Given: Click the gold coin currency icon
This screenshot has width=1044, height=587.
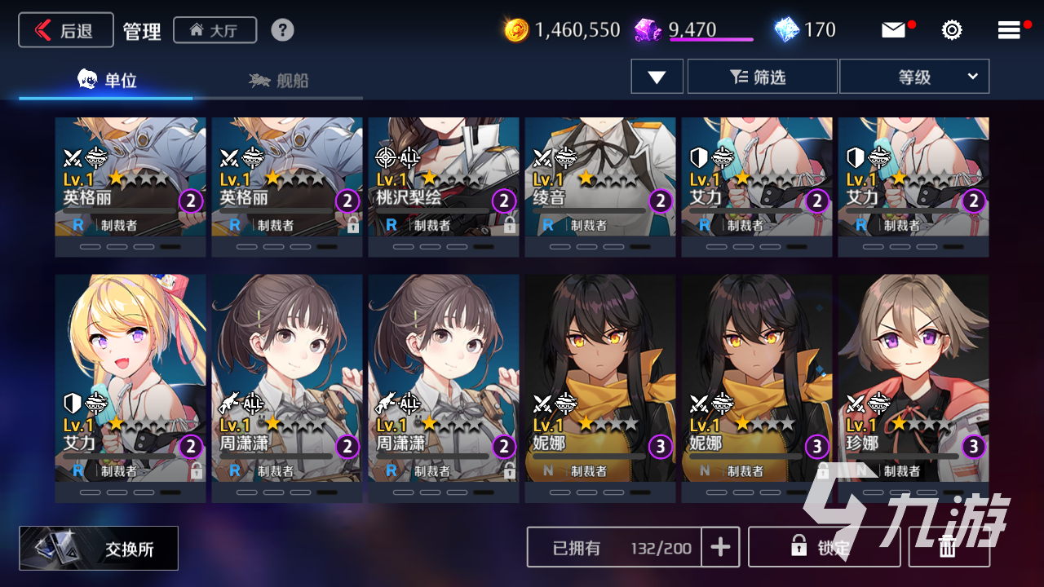Looking at the screenshot, I should click(516, 30).
